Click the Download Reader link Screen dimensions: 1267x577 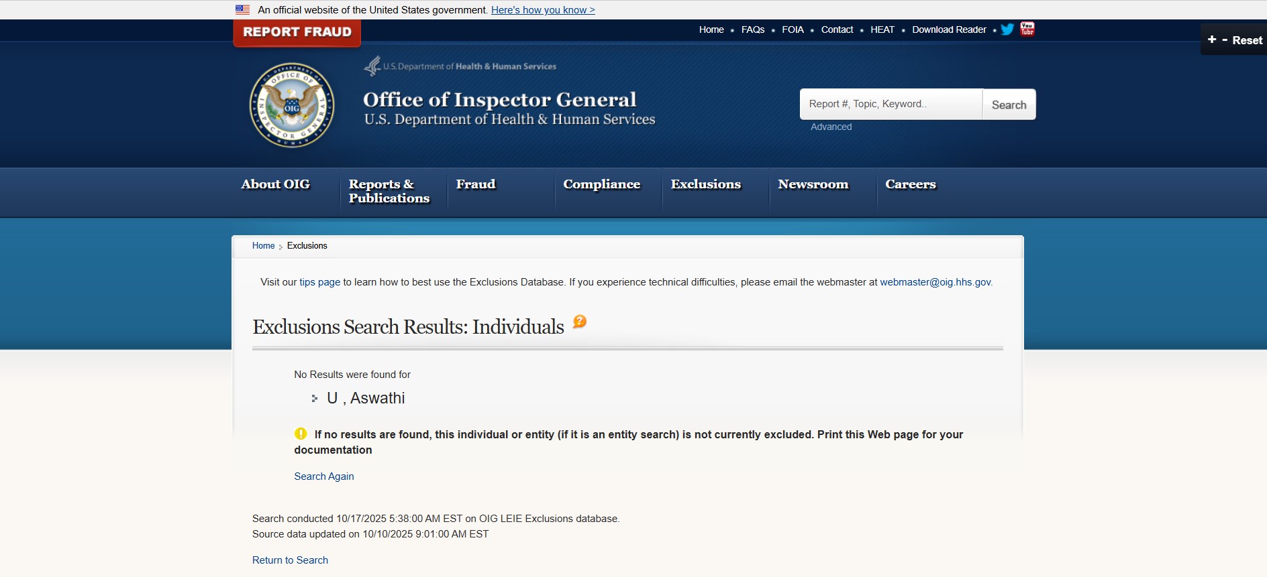[949, 29]
